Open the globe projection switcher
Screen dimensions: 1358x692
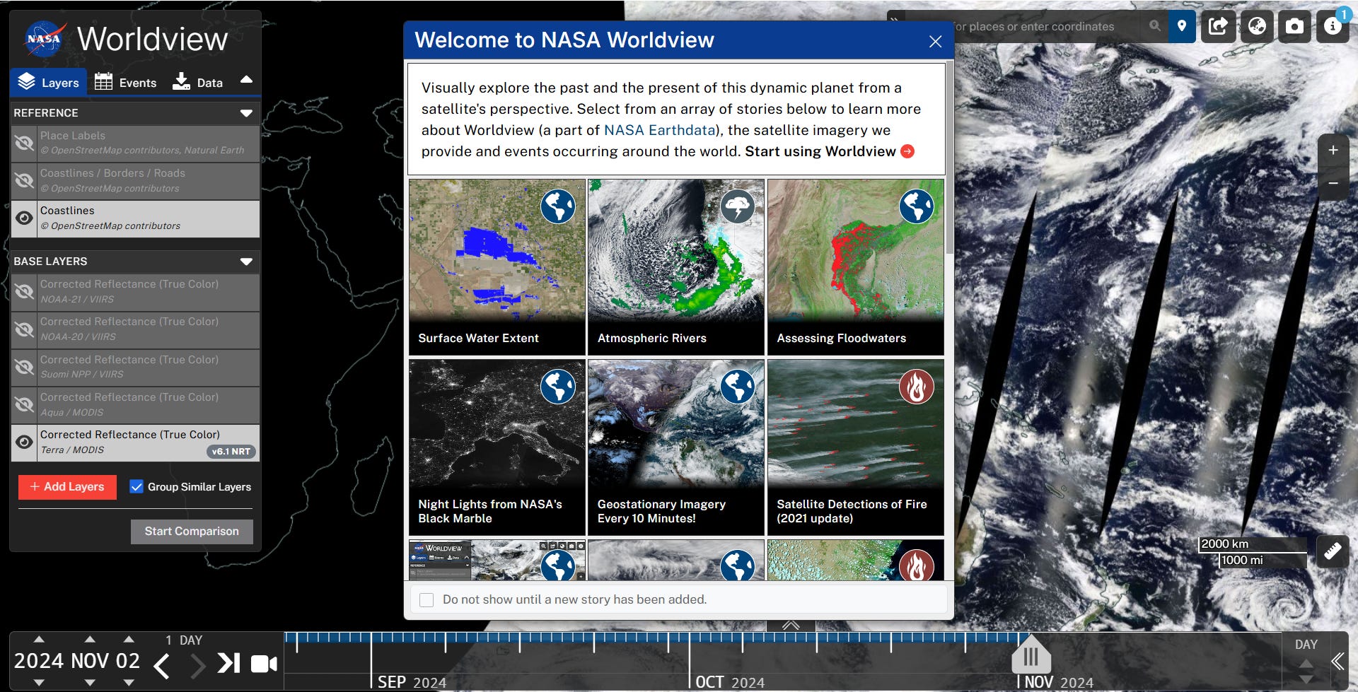(x=1256, y=27)
